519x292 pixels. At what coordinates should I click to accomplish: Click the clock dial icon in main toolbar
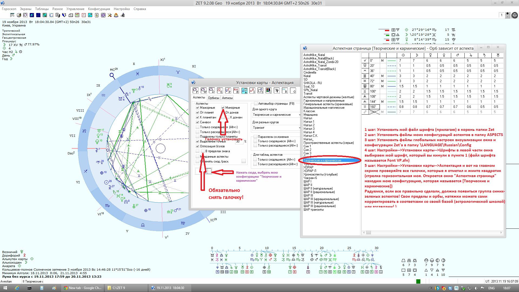pos(84,15)
